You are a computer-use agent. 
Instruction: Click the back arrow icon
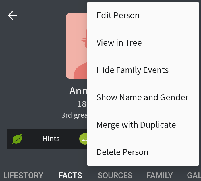pyautogui.click(x=12, y=15)
